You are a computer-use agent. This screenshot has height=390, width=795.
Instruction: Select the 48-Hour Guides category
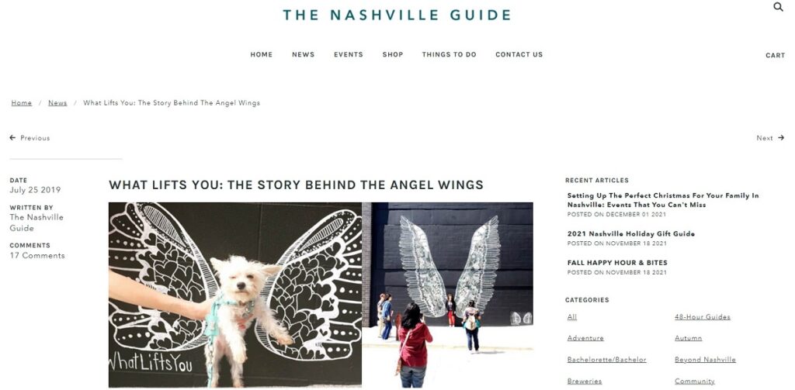pyautogui.click(x=702, y=317)
